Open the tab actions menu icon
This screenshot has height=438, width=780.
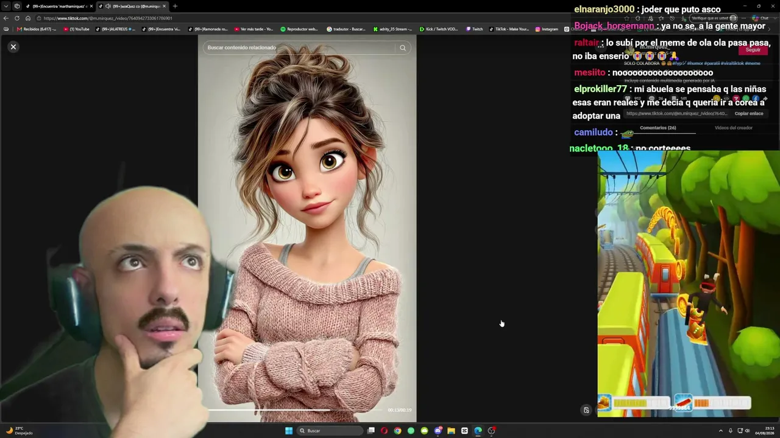(x=16, y=6)
